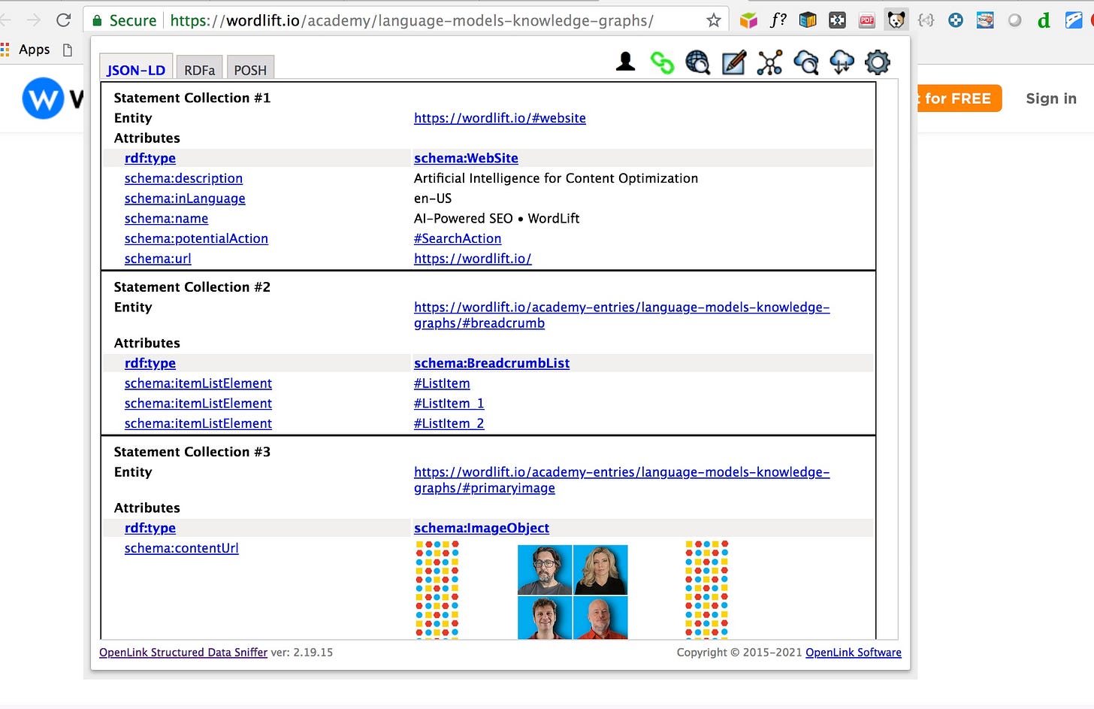The height and width of the screenshot is (709, 1094).
Task: Click the yellow-blue box extension icon
Action: 808,20
